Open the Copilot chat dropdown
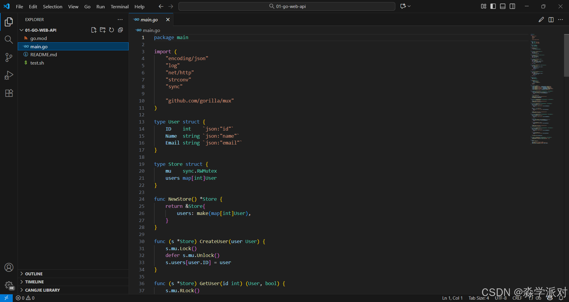 [x=405, y=6]
